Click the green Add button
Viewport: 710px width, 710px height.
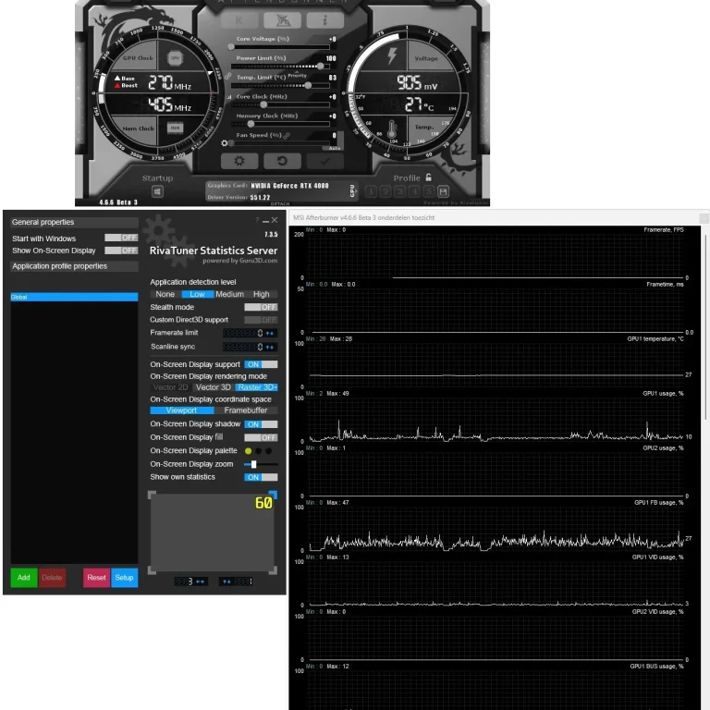pyautogui.click(x=24, y=578)
